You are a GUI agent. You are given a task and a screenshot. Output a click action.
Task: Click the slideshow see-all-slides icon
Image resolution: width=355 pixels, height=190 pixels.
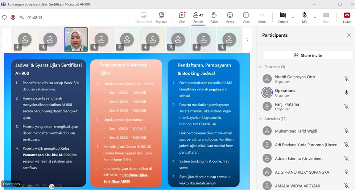30,187
